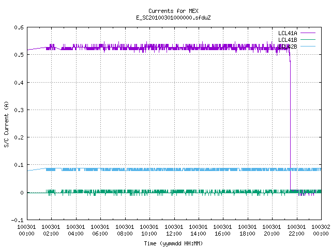Screen dimensions: 331x248
Task: Click the y-axis label 'S/C Current (A)'
Action: (x=6, y=124)
